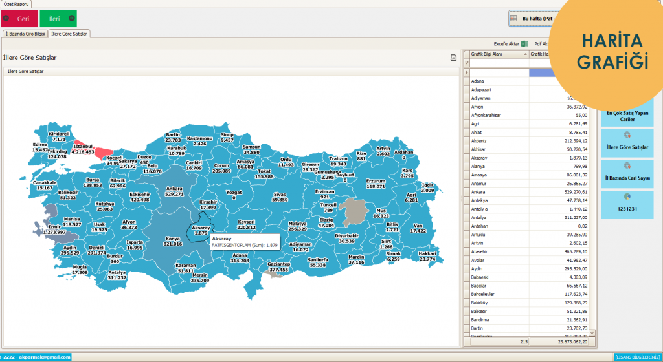Viewport: 663px width, 362px height.
Task: Select the Bahcelievler row
Action: [530, 294]
